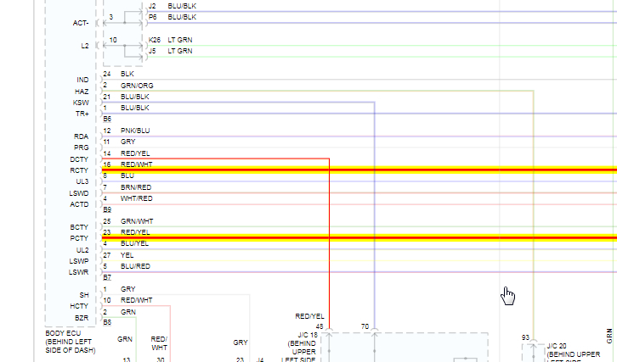Click the BLK wire label at pin 24
Image resolution: width=617 pixels, height=362 pixels.
tap(127, 74)
